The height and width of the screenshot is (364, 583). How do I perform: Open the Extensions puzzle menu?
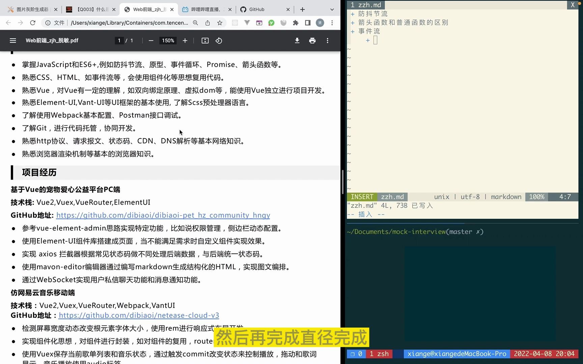click(296, 23)
